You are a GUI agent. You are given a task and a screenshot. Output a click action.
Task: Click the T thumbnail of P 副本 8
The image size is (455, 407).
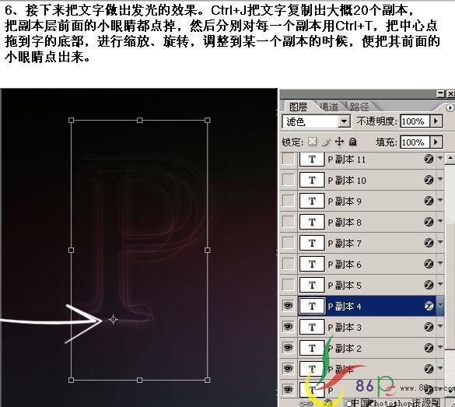312,222
